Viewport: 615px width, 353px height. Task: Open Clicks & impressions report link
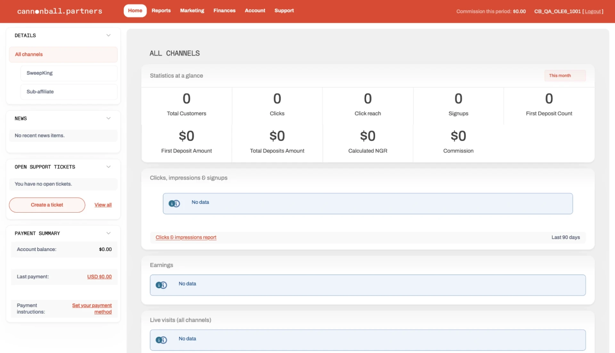tap(186, 237)
